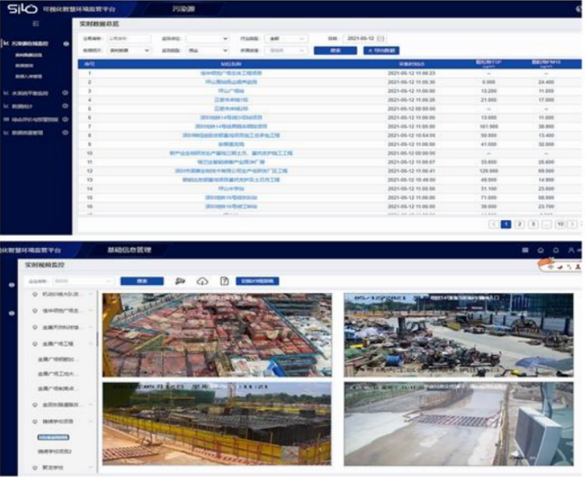
Task: Click the cloud upload icon in the video toolbar
Action: (202, 281)
